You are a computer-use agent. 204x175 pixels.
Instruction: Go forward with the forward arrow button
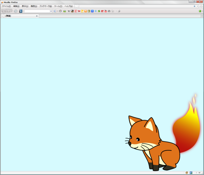(x=8, y=11)
